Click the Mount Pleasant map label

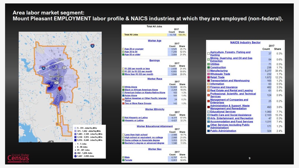[x=56, y=77]
